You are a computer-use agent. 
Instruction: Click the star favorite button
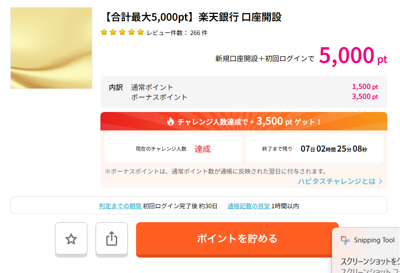(71, 239)
